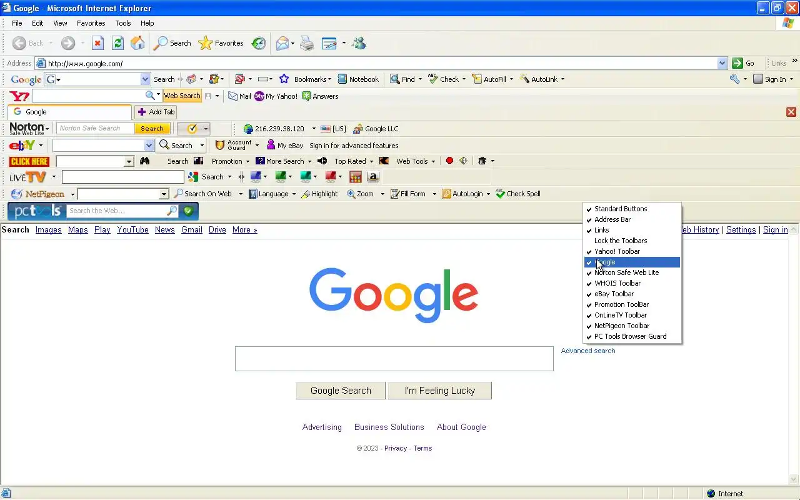Open Yahoo! Mail from the Yahoo toolbar
800x500 pixels.
click(x=239, y=96)
